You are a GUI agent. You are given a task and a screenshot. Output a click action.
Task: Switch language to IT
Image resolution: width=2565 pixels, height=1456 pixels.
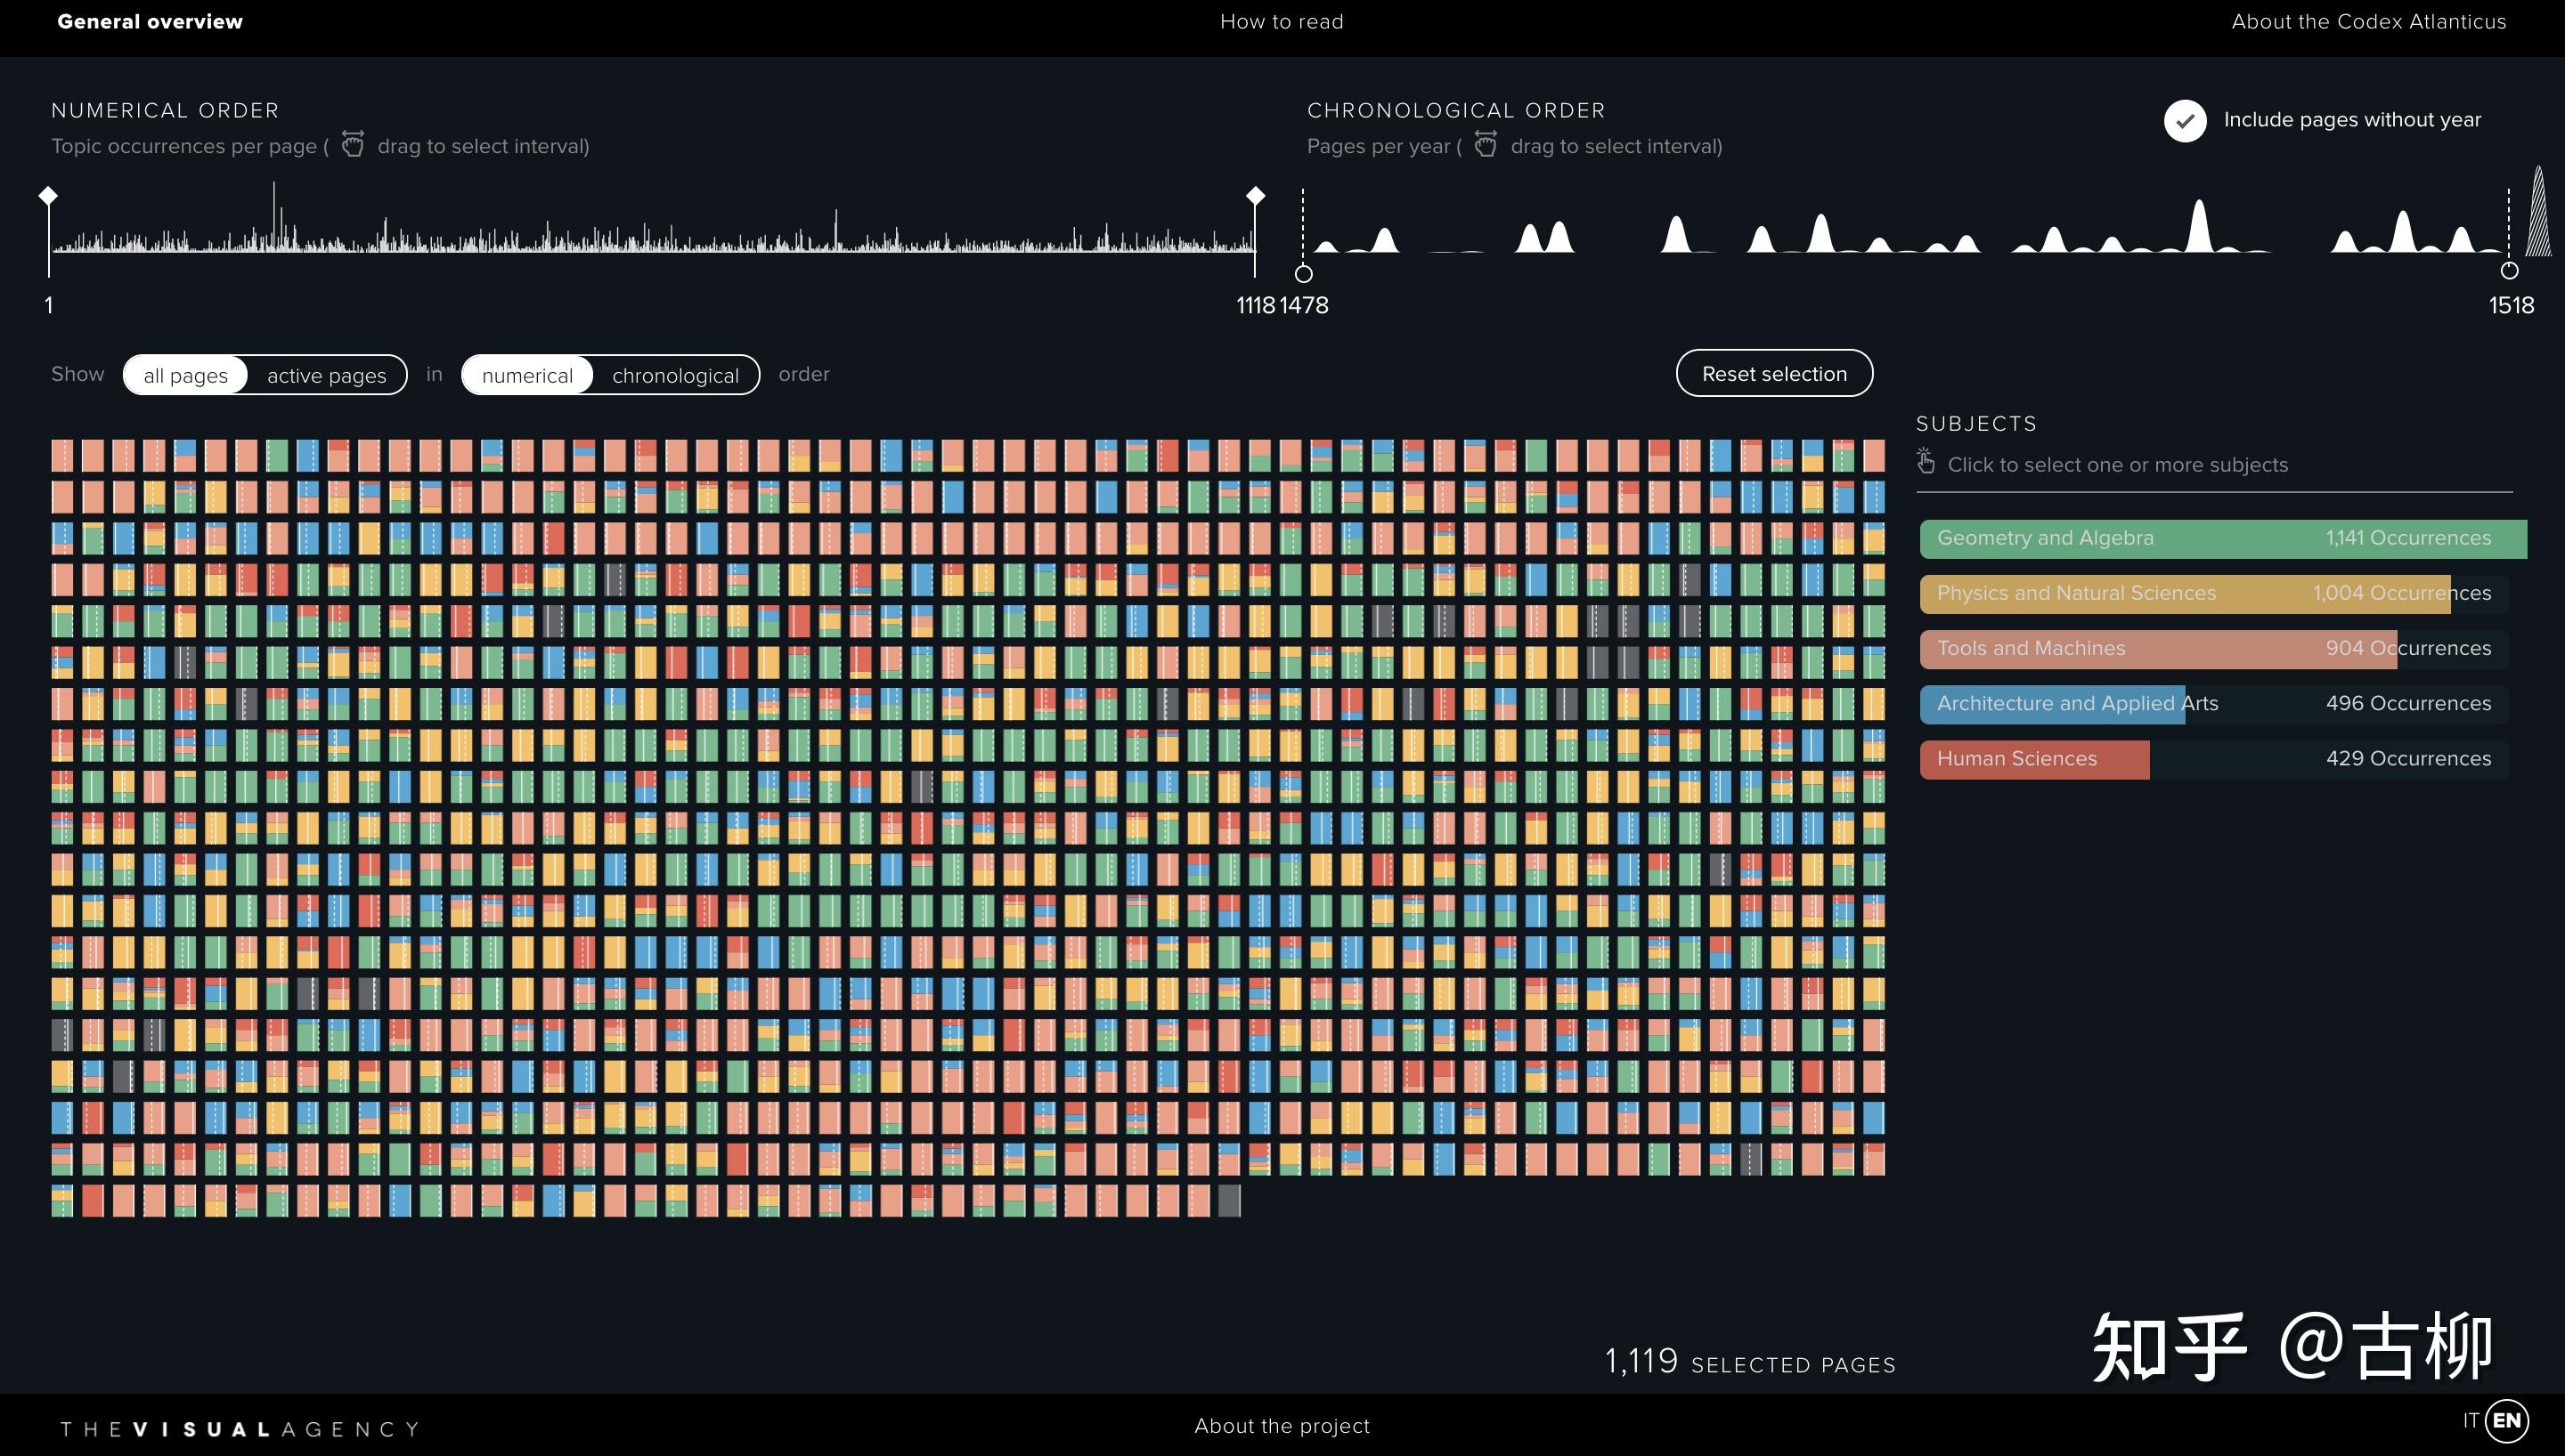pos(2471,1420)
